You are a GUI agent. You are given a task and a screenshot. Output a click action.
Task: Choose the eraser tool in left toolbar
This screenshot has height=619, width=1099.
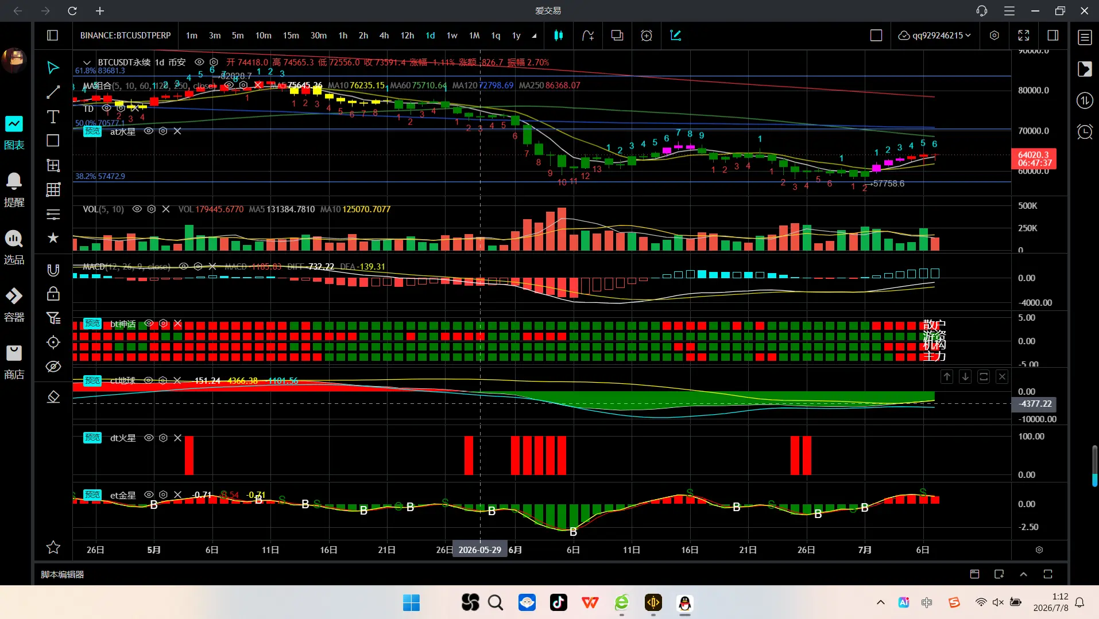[53, 397]
